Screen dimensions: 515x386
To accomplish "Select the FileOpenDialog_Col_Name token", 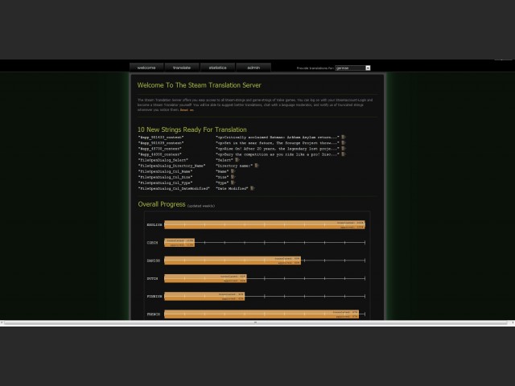I will click(166, 171).
